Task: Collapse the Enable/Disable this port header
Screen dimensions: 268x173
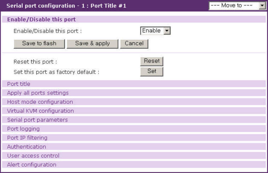Action: tap(41, 19)
